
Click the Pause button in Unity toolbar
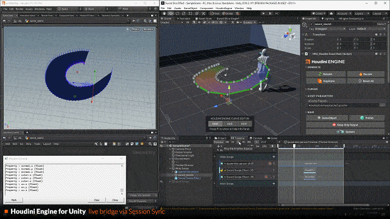[x=270, y=13]
